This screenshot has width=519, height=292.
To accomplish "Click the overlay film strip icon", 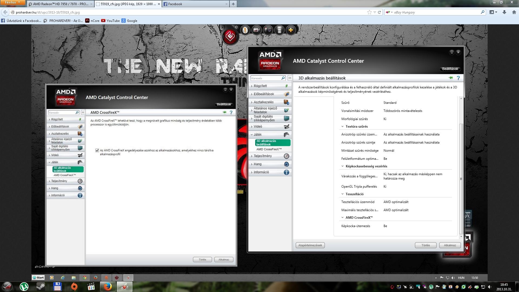I will pyautogui.click(x=280, y=30).
